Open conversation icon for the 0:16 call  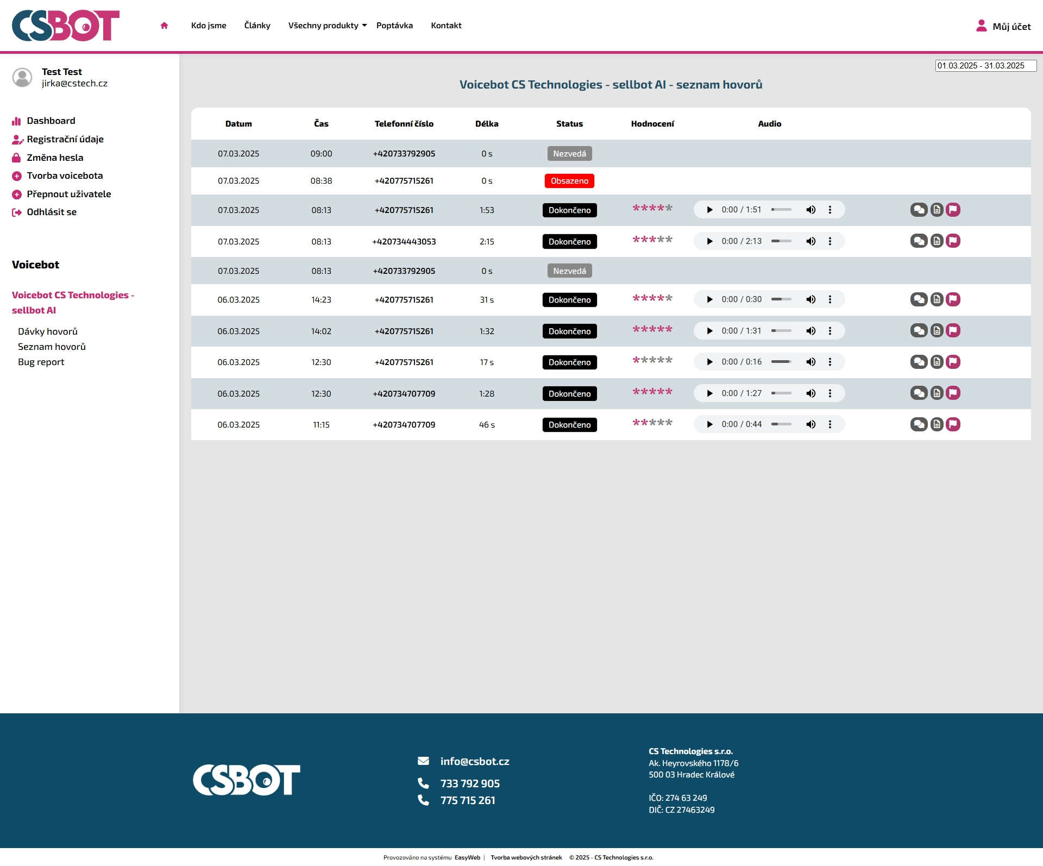919,362
